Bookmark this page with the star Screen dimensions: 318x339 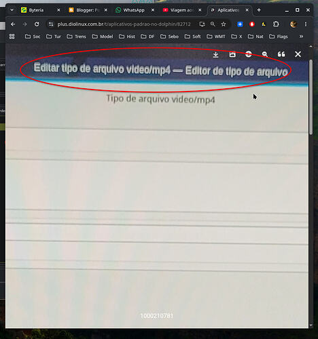point(224,24)
